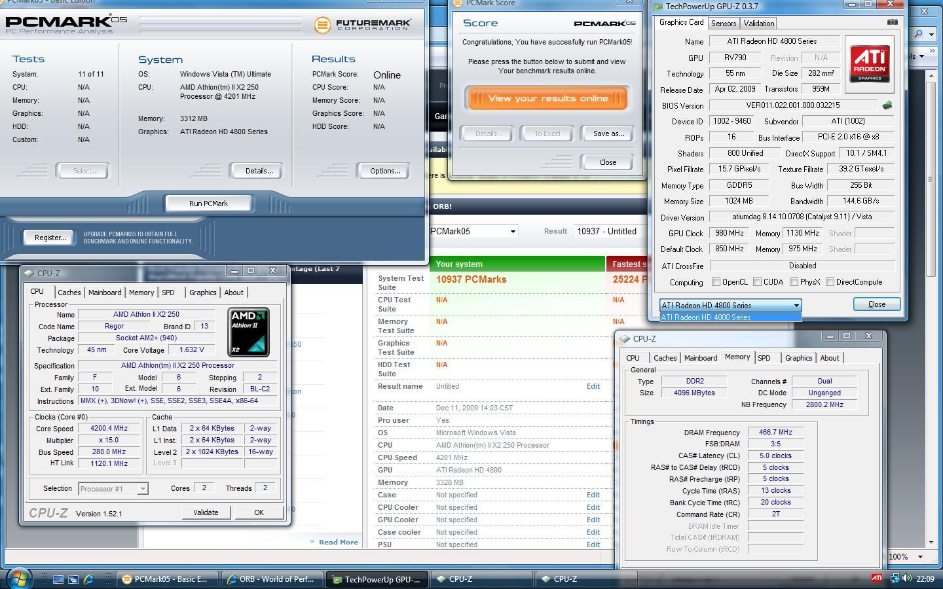Click the clock showing 22:09
Viewport: 943px width, 589px height.
pyautogui.click(x=925, y=579)
